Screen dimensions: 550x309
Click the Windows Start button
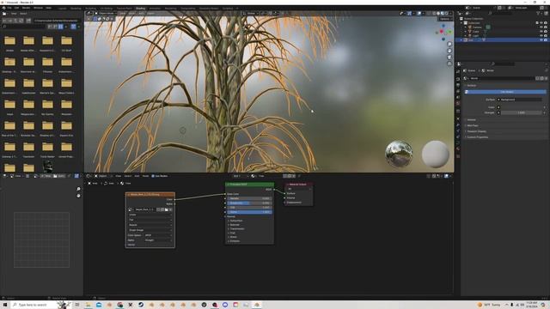5,305
